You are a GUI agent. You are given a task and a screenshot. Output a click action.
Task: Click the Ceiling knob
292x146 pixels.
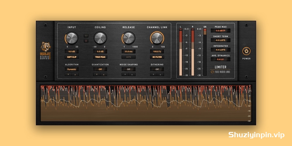click(100, 38)
